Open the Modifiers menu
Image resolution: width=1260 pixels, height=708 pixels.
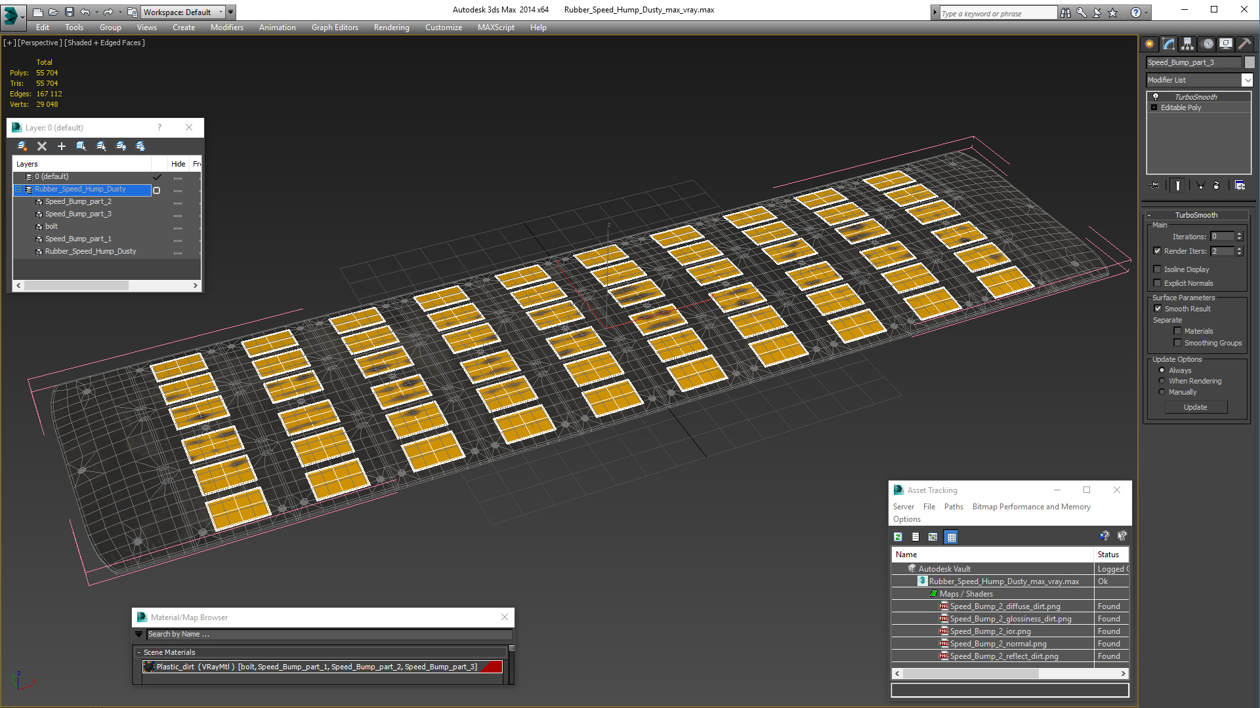pyautogui.click(x=227, y=28)
